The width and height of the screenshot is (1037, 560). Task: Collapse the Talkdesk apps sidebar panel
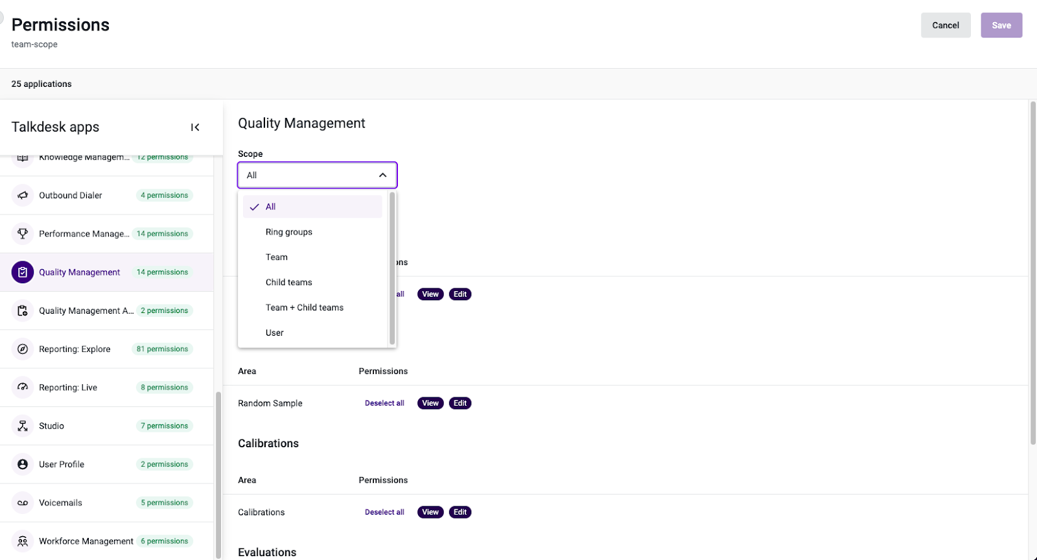pyautogui.click(x=195, y=127)
